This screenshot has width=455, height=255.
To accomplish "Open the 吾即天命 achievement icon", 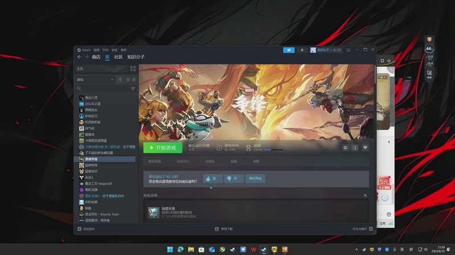I will click(154, 212).
